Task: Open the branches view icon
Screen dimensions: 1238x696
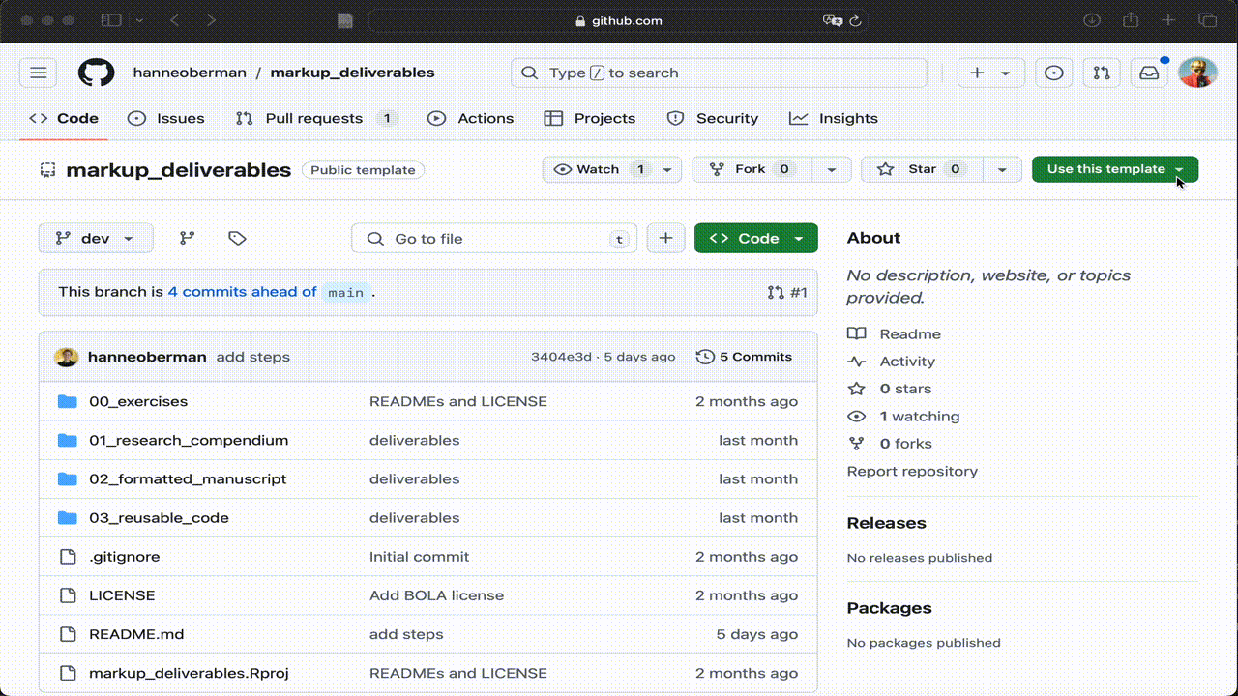Action: coord(188,238)
